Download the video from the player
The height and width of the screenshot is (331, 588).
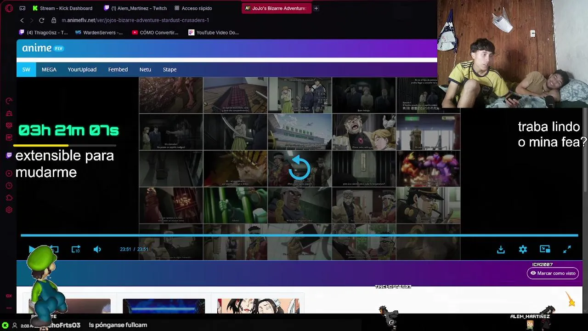pyautogui.click(x=501, y=249)
